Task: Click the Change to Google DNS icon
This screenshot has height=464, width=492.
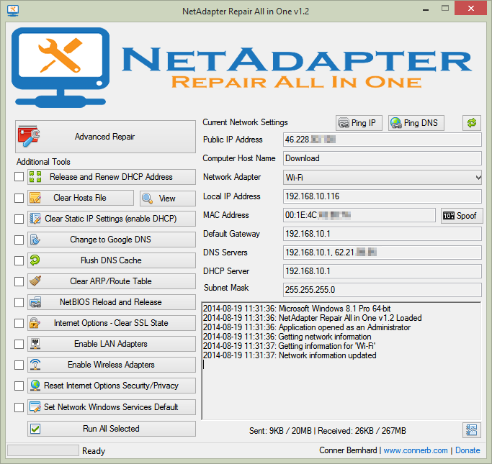Action: pos(35,240)
